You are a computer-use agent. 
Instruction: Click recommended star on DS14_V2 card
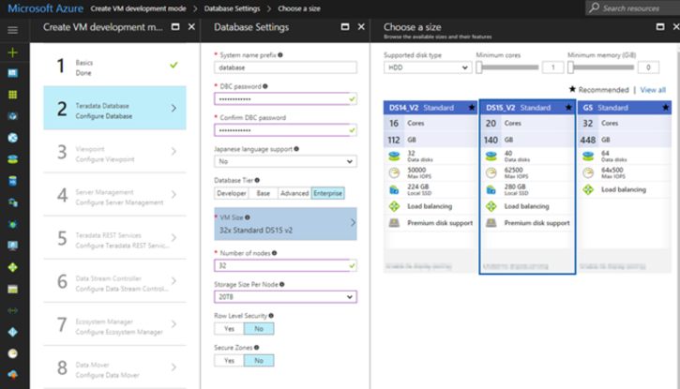coord(472,108)
